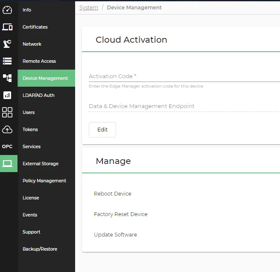Screen dimensions: 280x272
Task: Open the server stack icon
Action: 7,61
